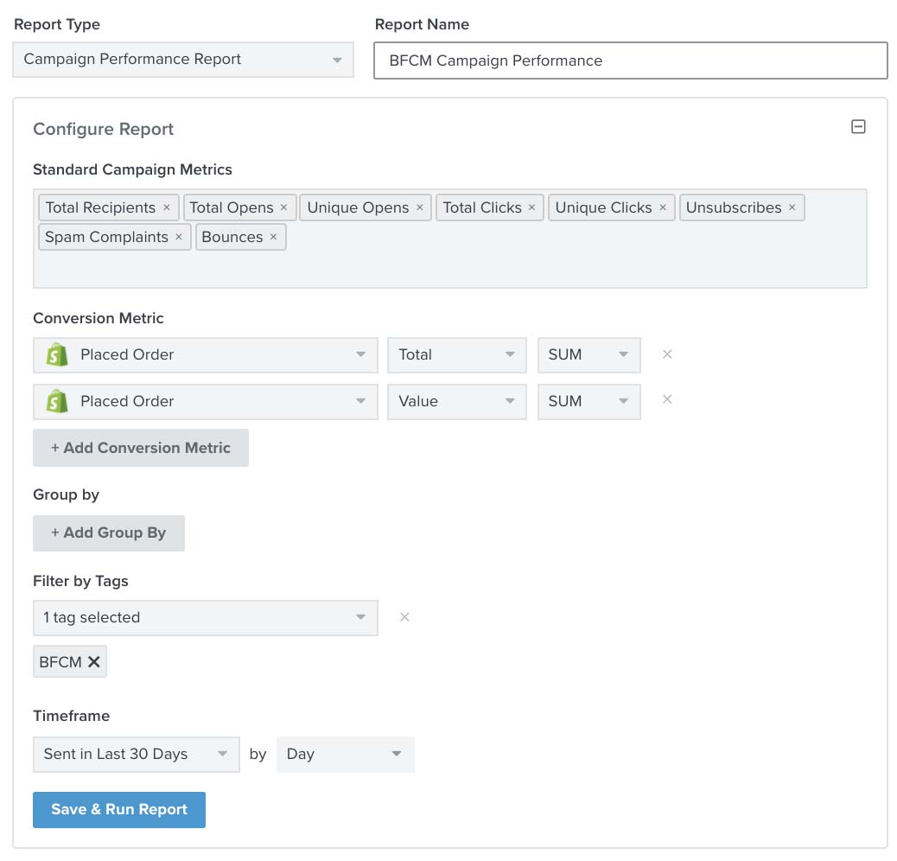Click the Shopify icon on the first Placed Order metric
The width and height of the screenshot is (897, 861).
tap(57, 354)
